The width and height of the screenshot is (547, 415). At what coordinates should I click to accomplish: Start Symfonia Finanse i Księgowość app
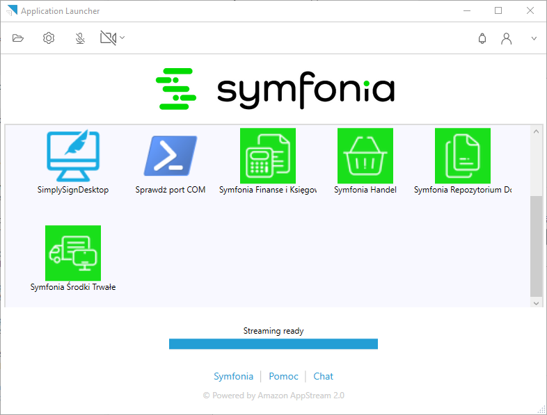coord(268,156)
